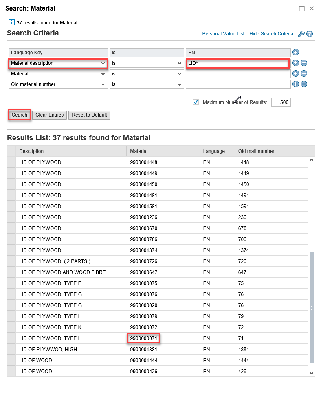Remove the Old material number criterion row
Screen dimensions: 321x396
pos(304,84)
